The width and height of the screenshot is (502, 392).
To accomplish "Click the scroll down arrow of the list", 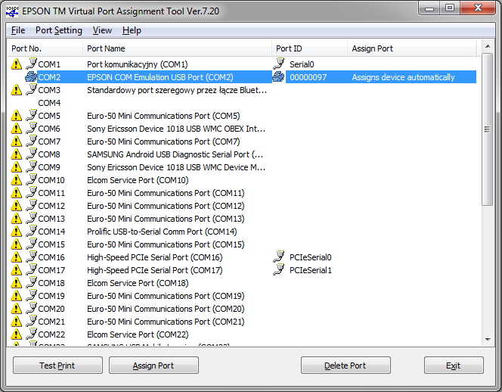I will (x=488, y=340).
